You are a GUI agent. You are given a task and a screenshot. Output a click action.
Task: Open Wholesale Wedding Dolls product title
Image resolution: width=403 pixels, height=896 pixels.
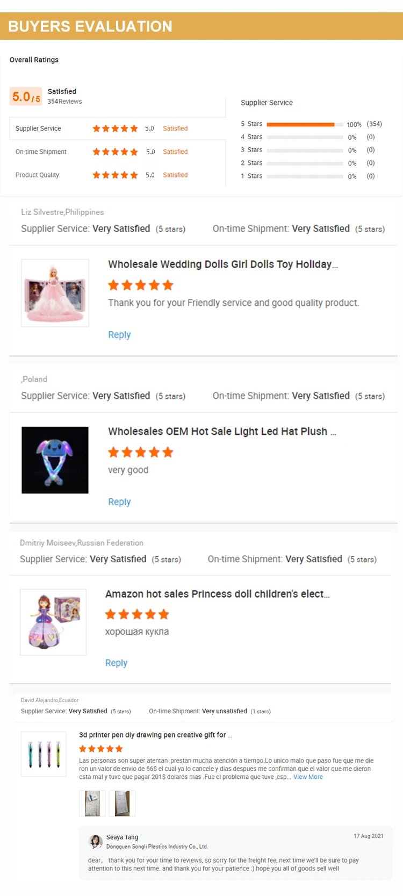tap(223, 264)
